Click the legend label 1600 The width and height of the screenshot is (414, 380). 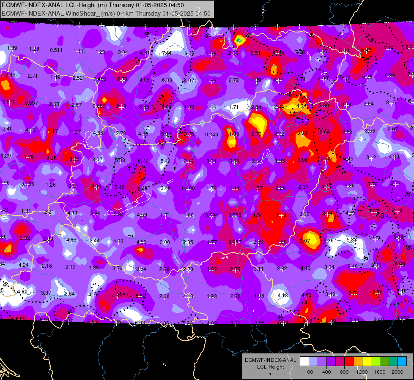click(x=380, y=372)
